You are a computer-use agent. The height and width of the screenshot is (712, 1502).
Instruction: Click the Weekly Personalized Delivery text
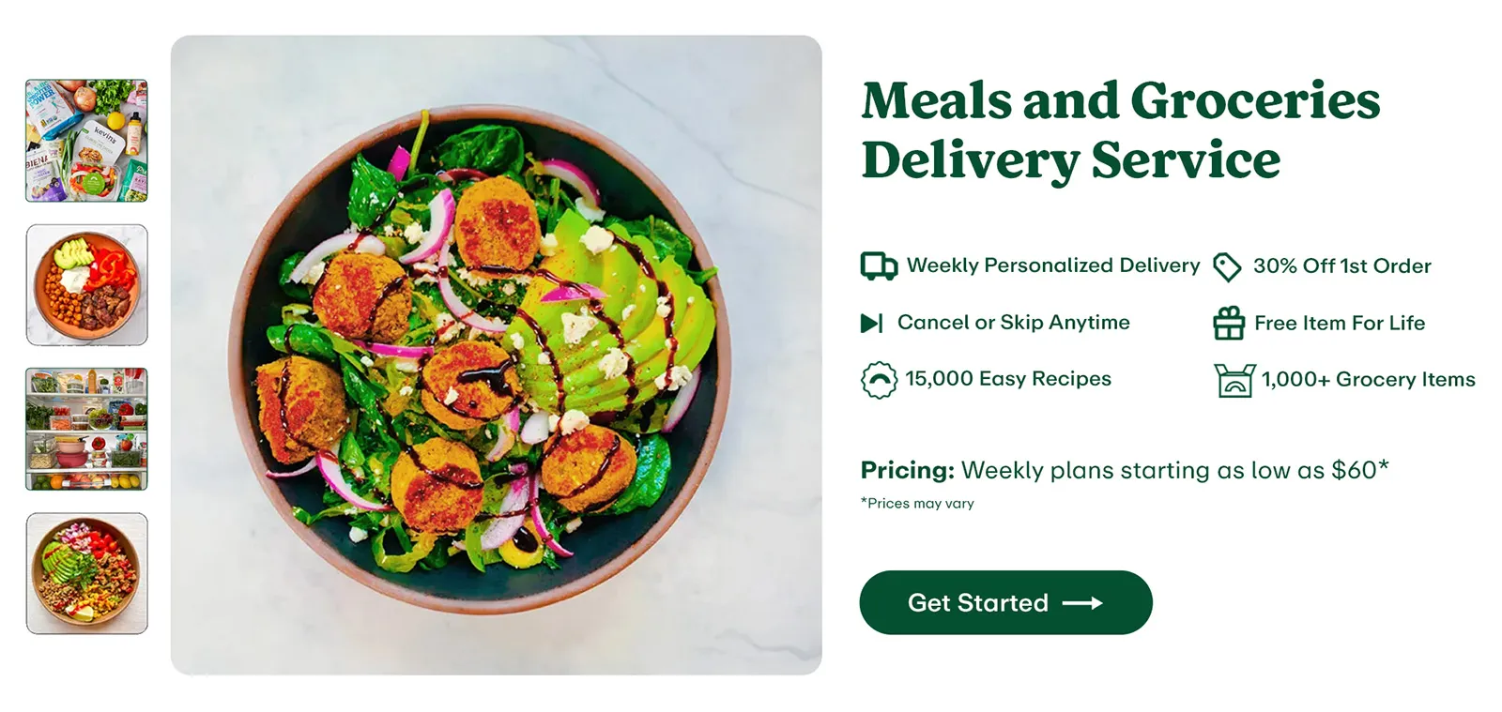pyautogui.click(x=1052, y=265)
